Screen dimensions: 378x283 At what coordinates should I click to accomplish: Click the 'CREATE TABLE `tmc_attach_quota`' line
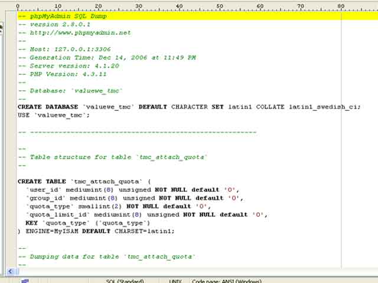click(84, 182)
